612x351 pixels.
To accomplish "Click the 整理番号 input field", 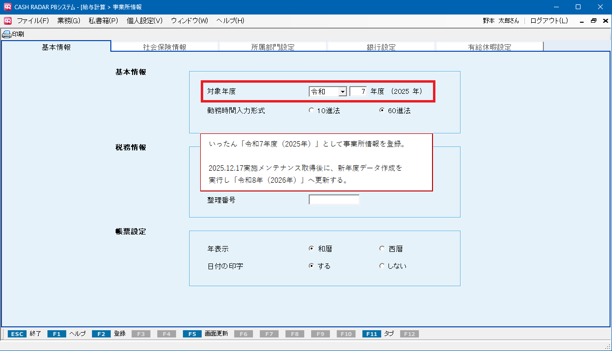I will click(334, 200).
